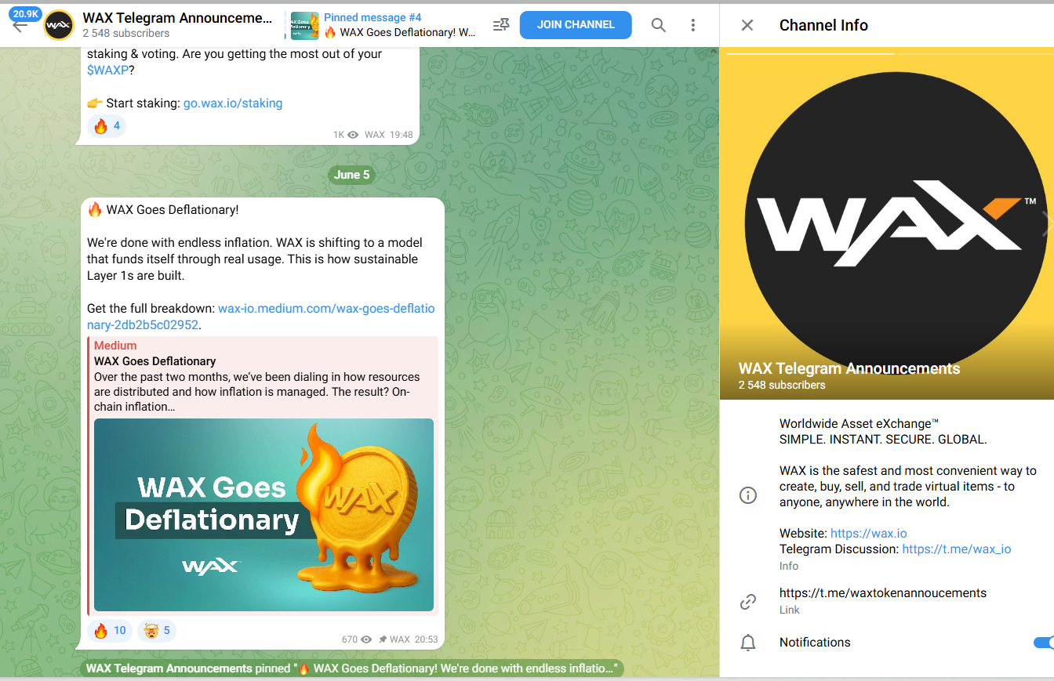Click the info circle icon in Channel Info
The height and width of the screenshot is (681, 1054).
748,495
